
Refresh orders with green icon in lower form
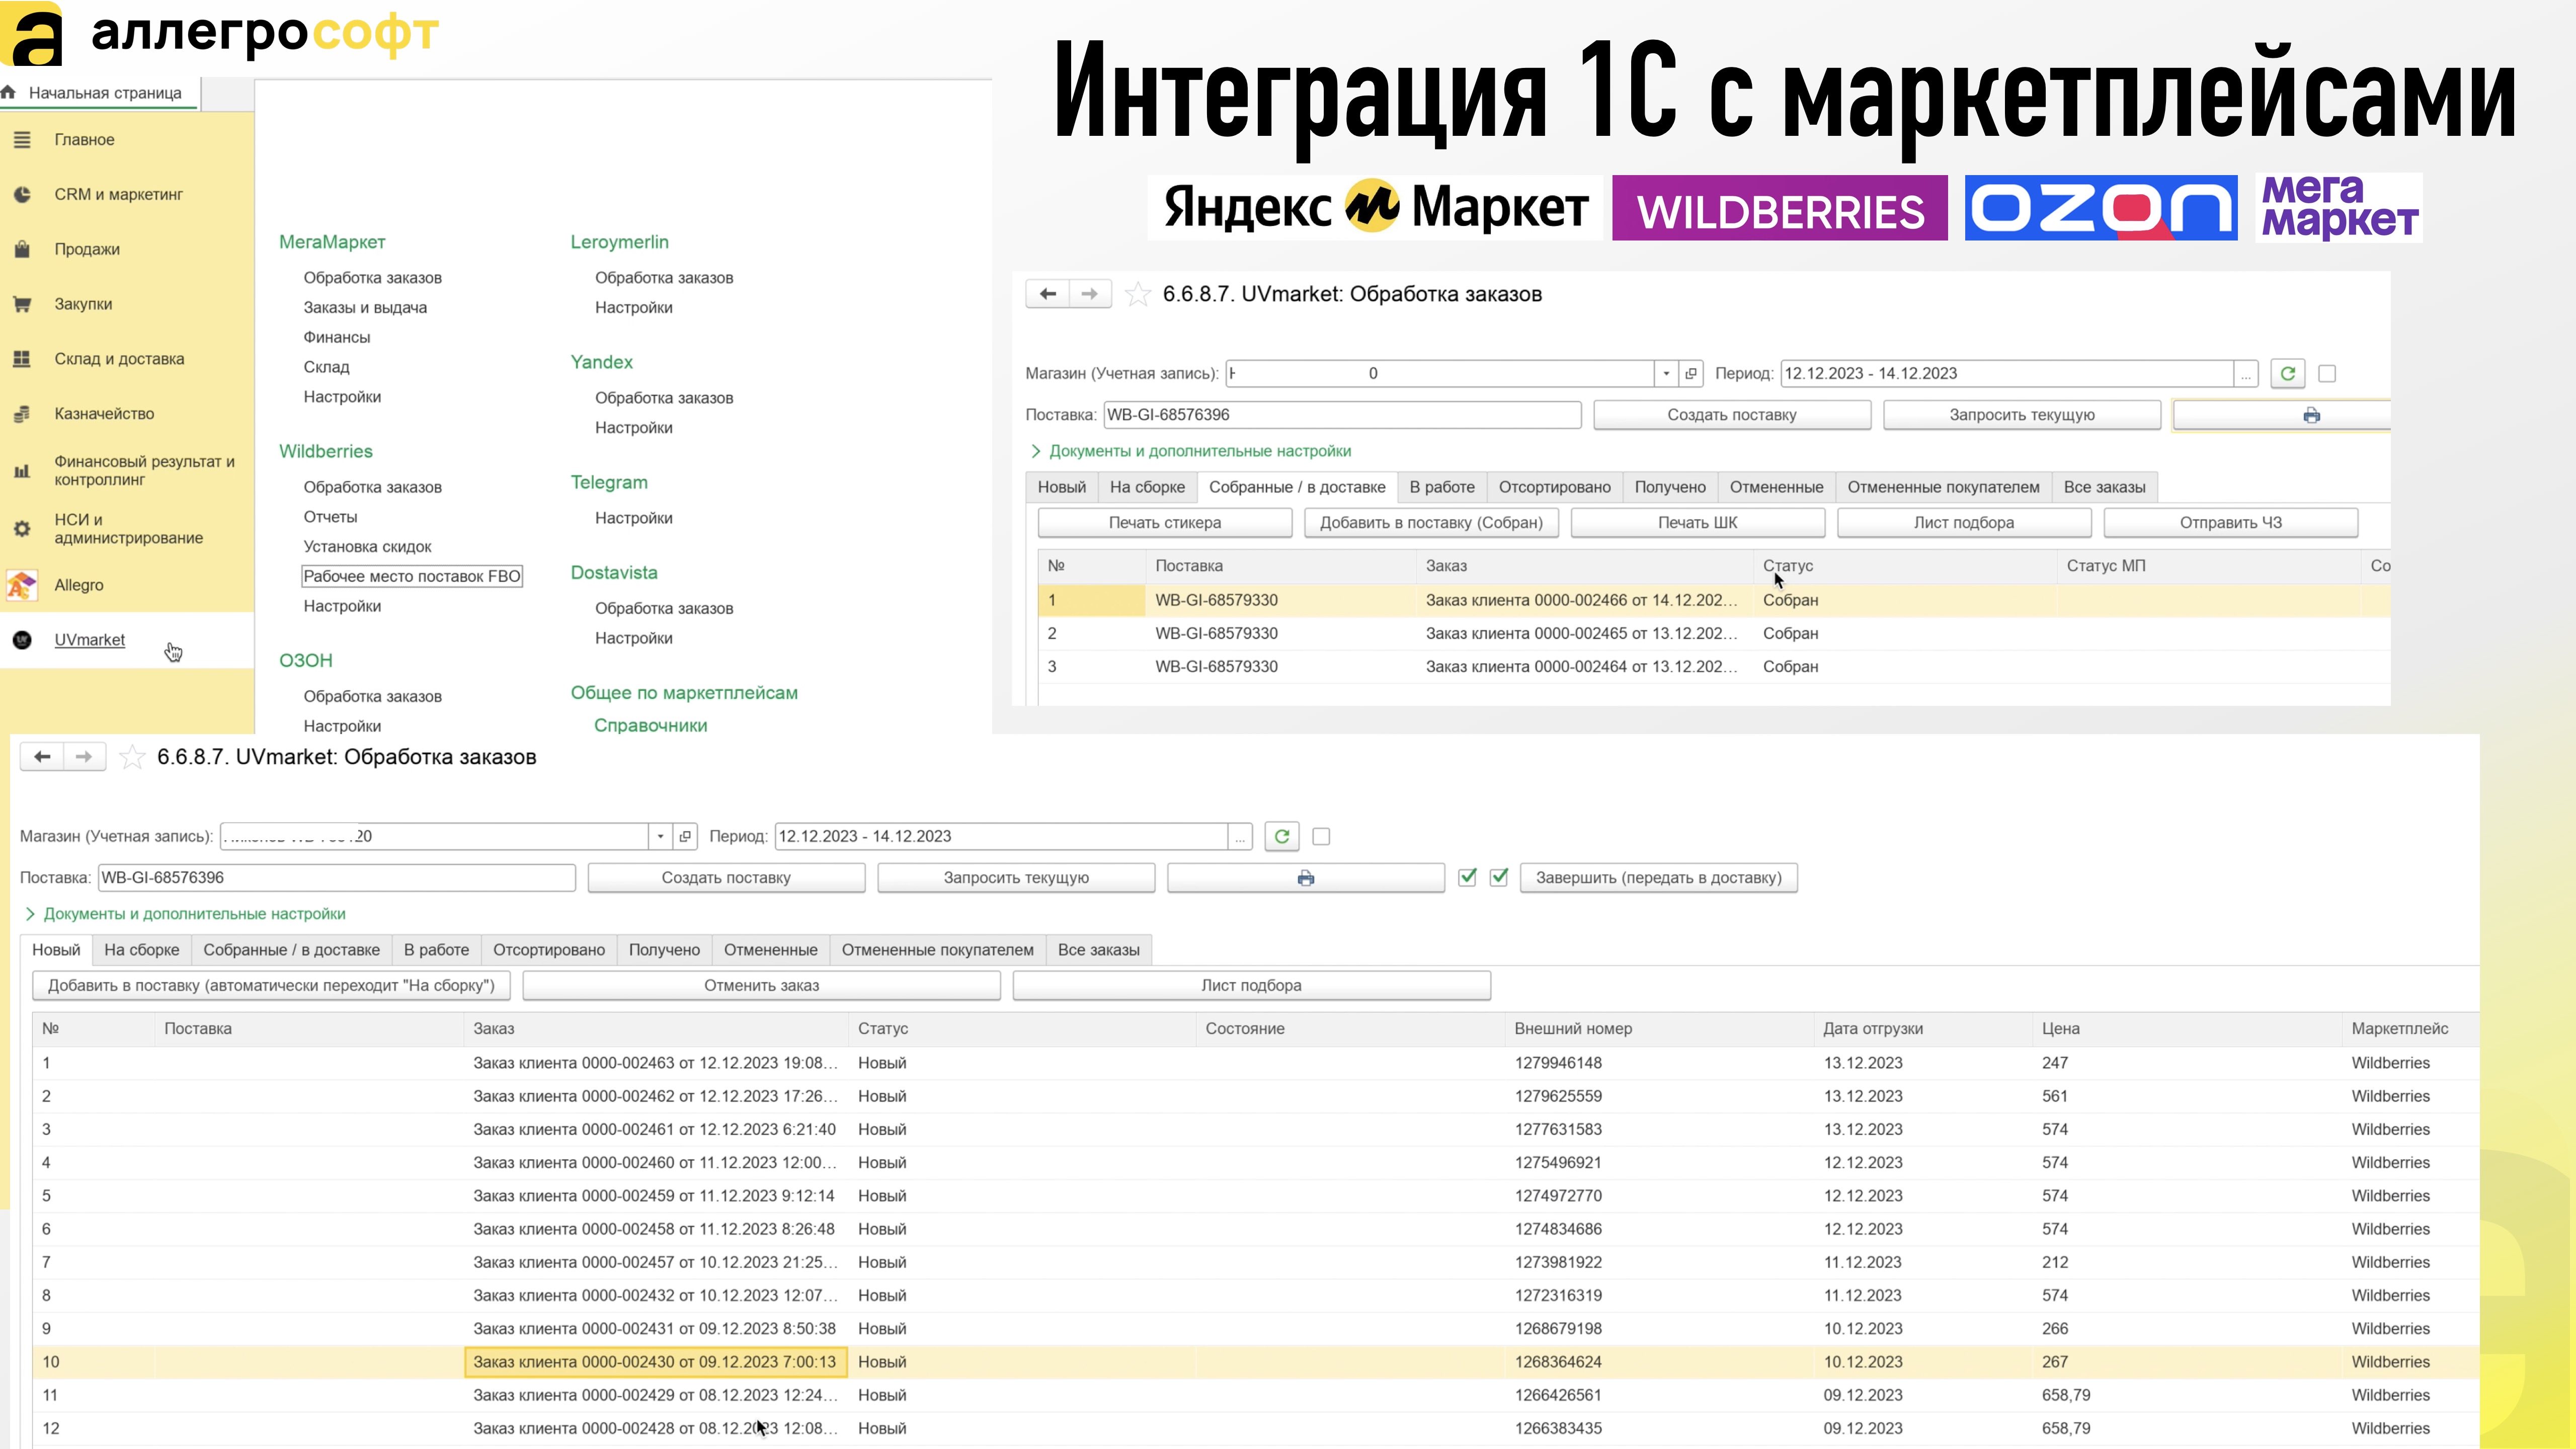pos(1282,836)
